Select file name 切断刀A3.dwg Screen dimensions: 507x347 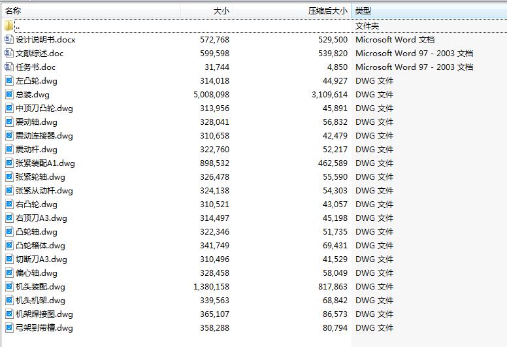[41, 259]
